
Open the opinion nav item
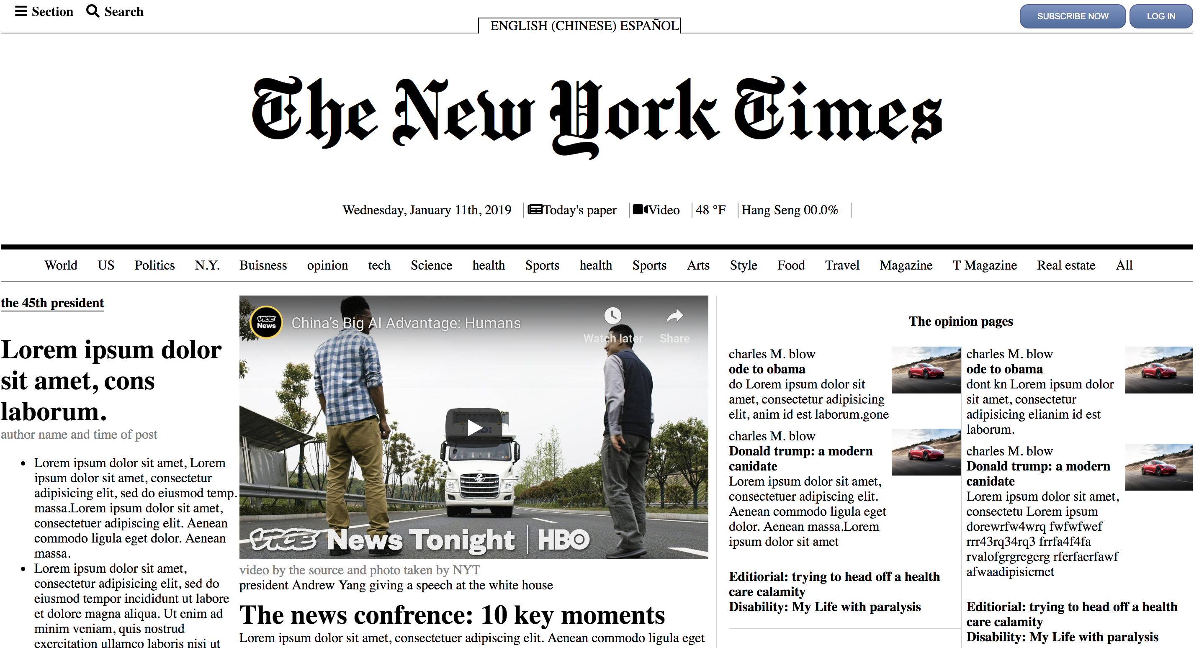(x=327, y=265)
